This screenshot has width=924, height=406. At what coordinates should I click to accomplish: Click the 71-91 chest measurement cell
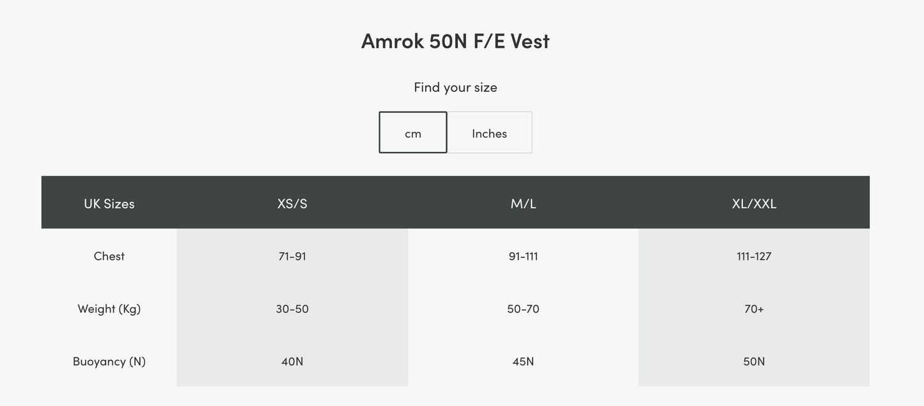292,256
